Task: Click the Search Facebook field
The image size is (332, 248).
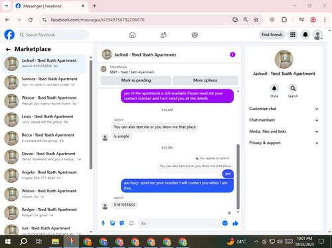Action: coord(53,35)
